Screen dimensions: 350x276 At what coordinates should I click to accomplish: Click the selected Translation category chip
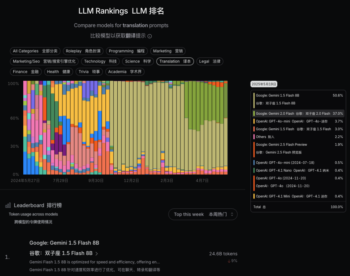pyautogui.click(x=175, y=62)
